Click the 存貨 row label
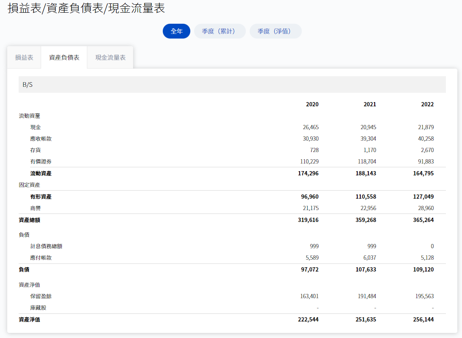Screen dimensions: 462x338 point(36,150)
